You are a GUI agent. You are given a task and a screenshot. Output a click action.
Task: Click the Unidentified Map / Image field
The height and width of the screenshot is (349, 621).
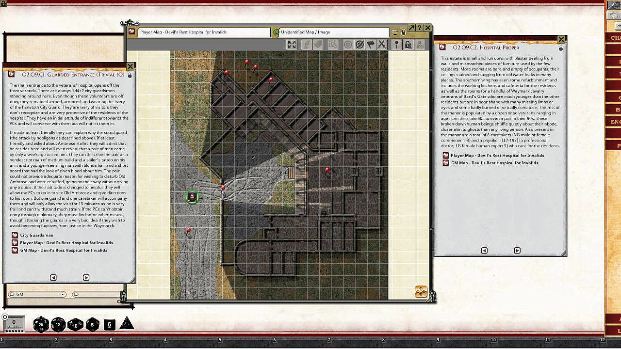tap(334, 32)
